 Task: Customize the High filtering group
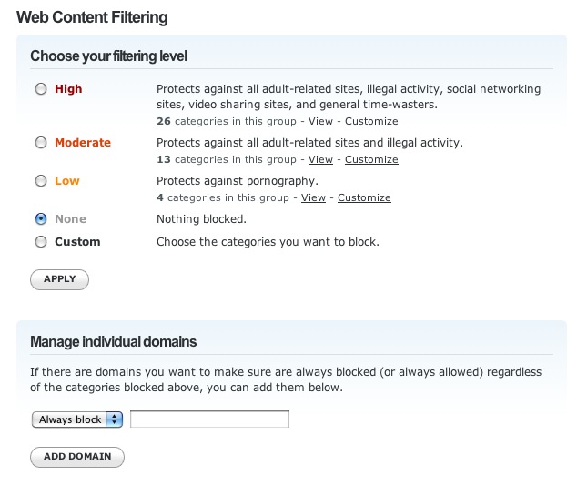371,121
